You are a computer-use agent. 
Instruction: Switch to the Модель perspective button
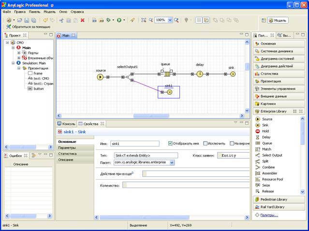278,20
